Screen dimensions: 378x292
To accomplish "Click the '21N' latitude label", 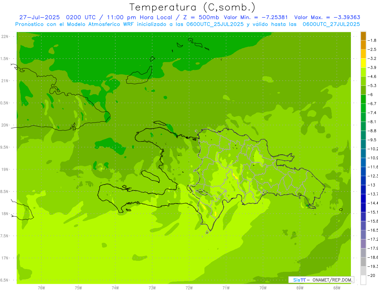I will pyautogui.click(x=5, y=81).
